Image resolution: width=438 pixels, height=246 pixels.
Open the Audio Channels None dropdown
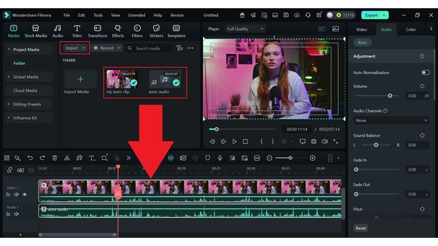click(391, 120)
